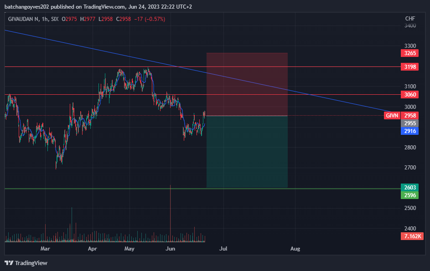
Task: Click the O2975 open value
Action: click(x=69, y=19)
